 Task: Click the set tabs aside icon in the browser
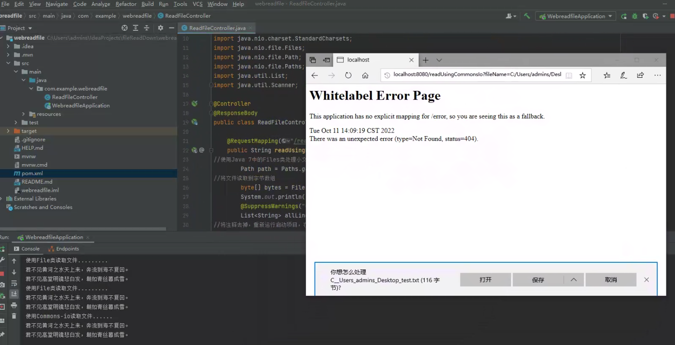click(326, 60)
